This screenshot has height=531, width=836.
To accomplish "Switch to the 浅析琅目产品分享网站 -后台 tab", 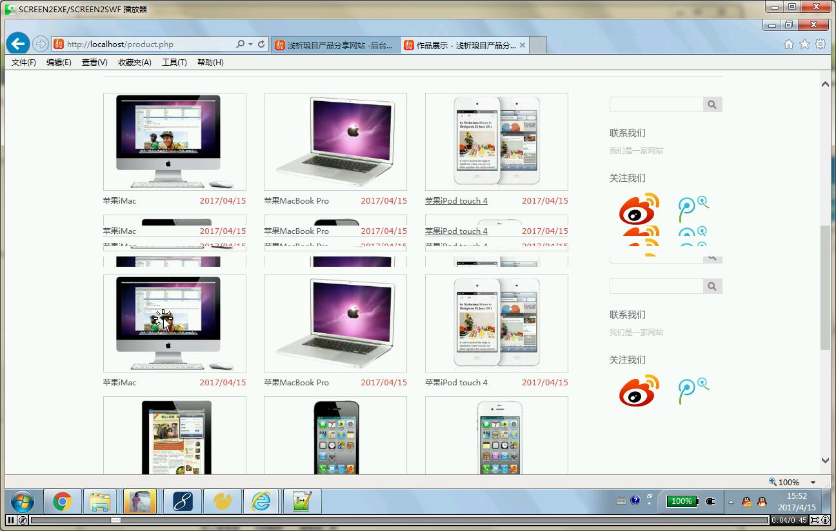I will pos(335,45).
